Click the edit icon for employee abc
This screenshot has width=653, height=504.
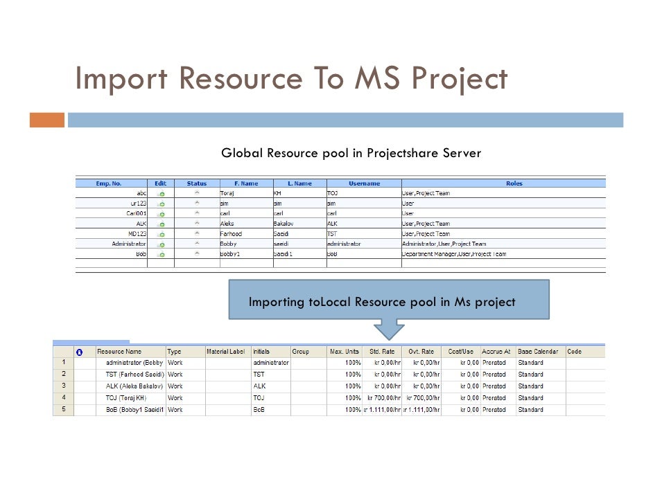coord(161,193)
